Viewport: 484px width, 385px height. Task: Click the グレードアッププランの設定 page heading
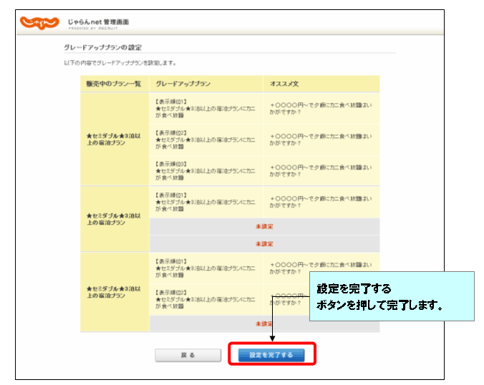pos(102,47)
